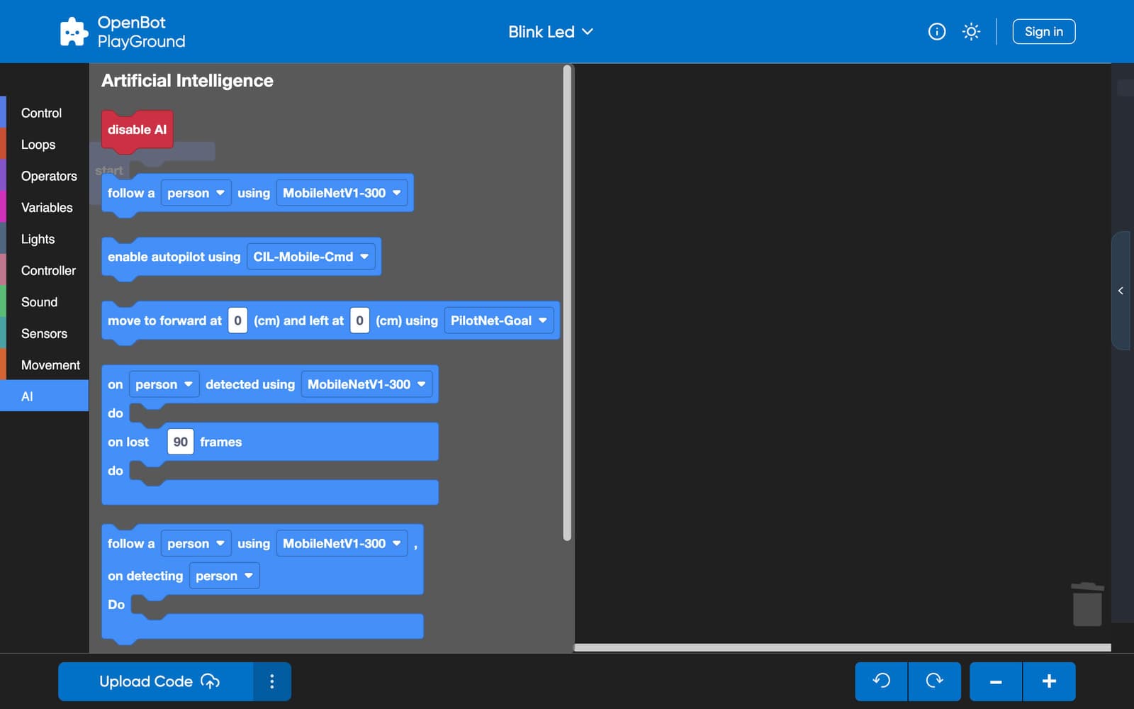The image size is (1134, 709).
Task: Click the flyout vertical scrollbar
Action: pyautogui.click(x=567, y=303)
